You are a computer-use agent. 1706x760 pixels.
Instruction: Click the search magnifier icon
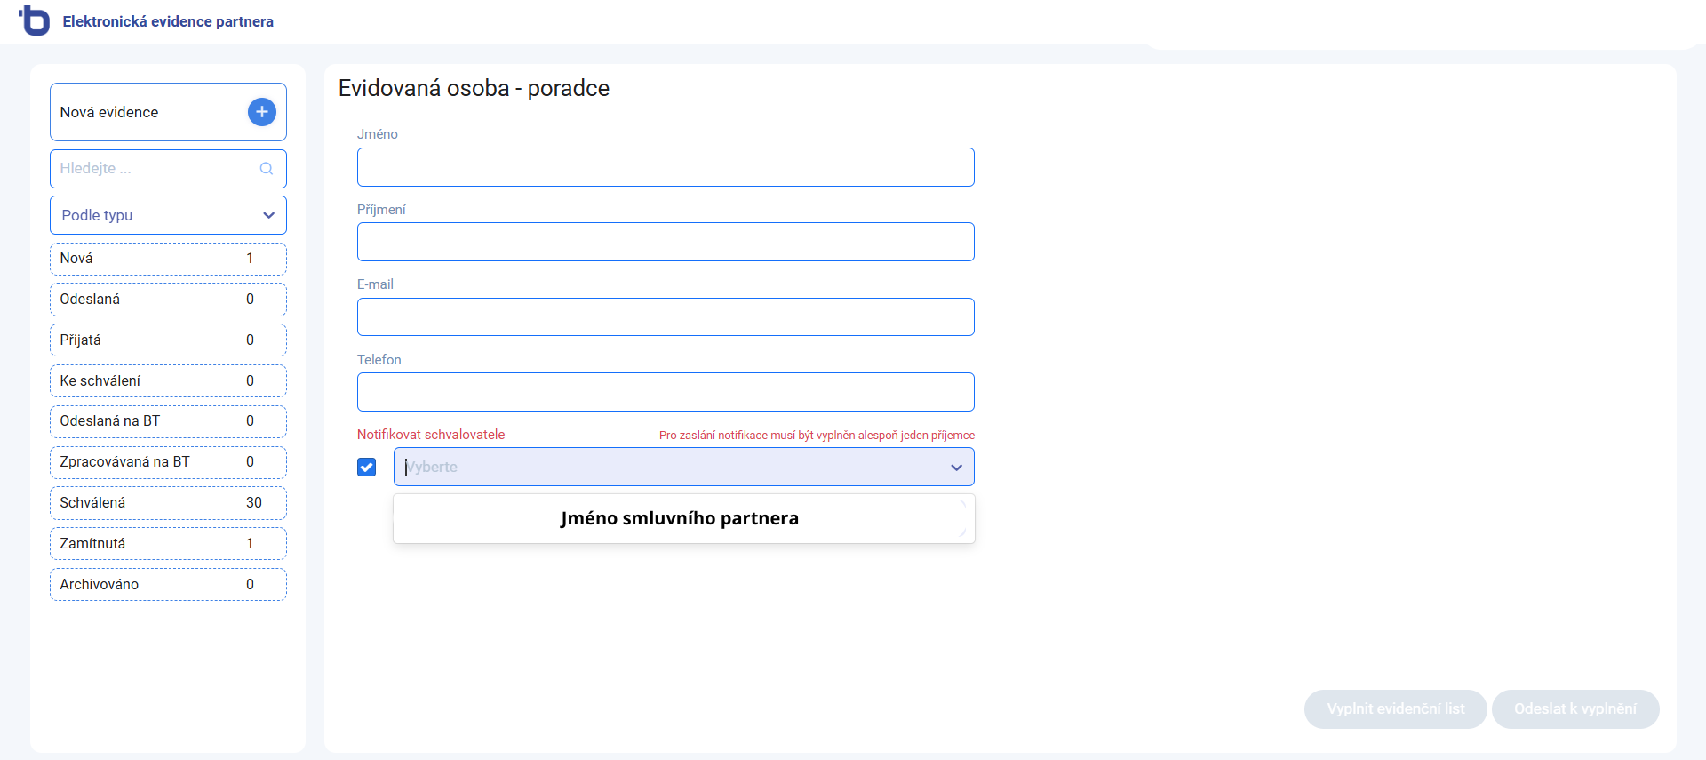click(266, 169)
